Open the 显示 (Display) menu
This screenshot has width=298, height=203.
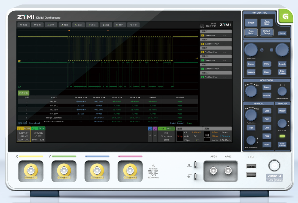click(x=78, y=25)
